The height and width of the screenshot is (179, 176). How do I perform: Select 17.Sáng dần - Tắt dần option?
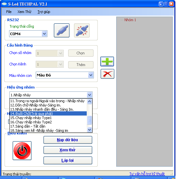(x=48, y=126)
